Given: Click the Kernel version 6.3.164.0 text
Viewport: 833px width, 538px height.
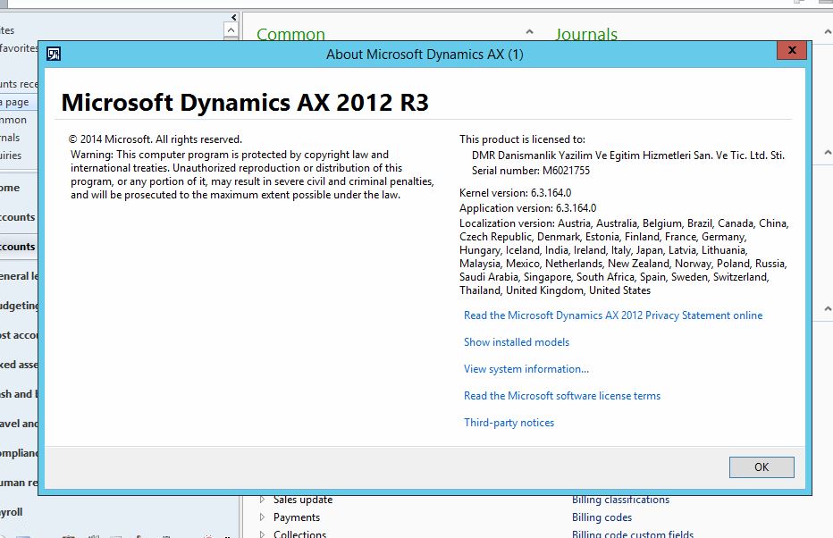Looking at the screenshot, I should 516,193.
